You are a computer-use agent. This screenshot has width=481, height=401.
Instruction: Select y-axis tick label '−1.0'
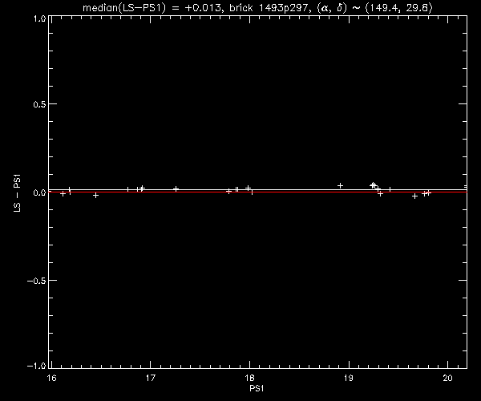click(37, 366)
